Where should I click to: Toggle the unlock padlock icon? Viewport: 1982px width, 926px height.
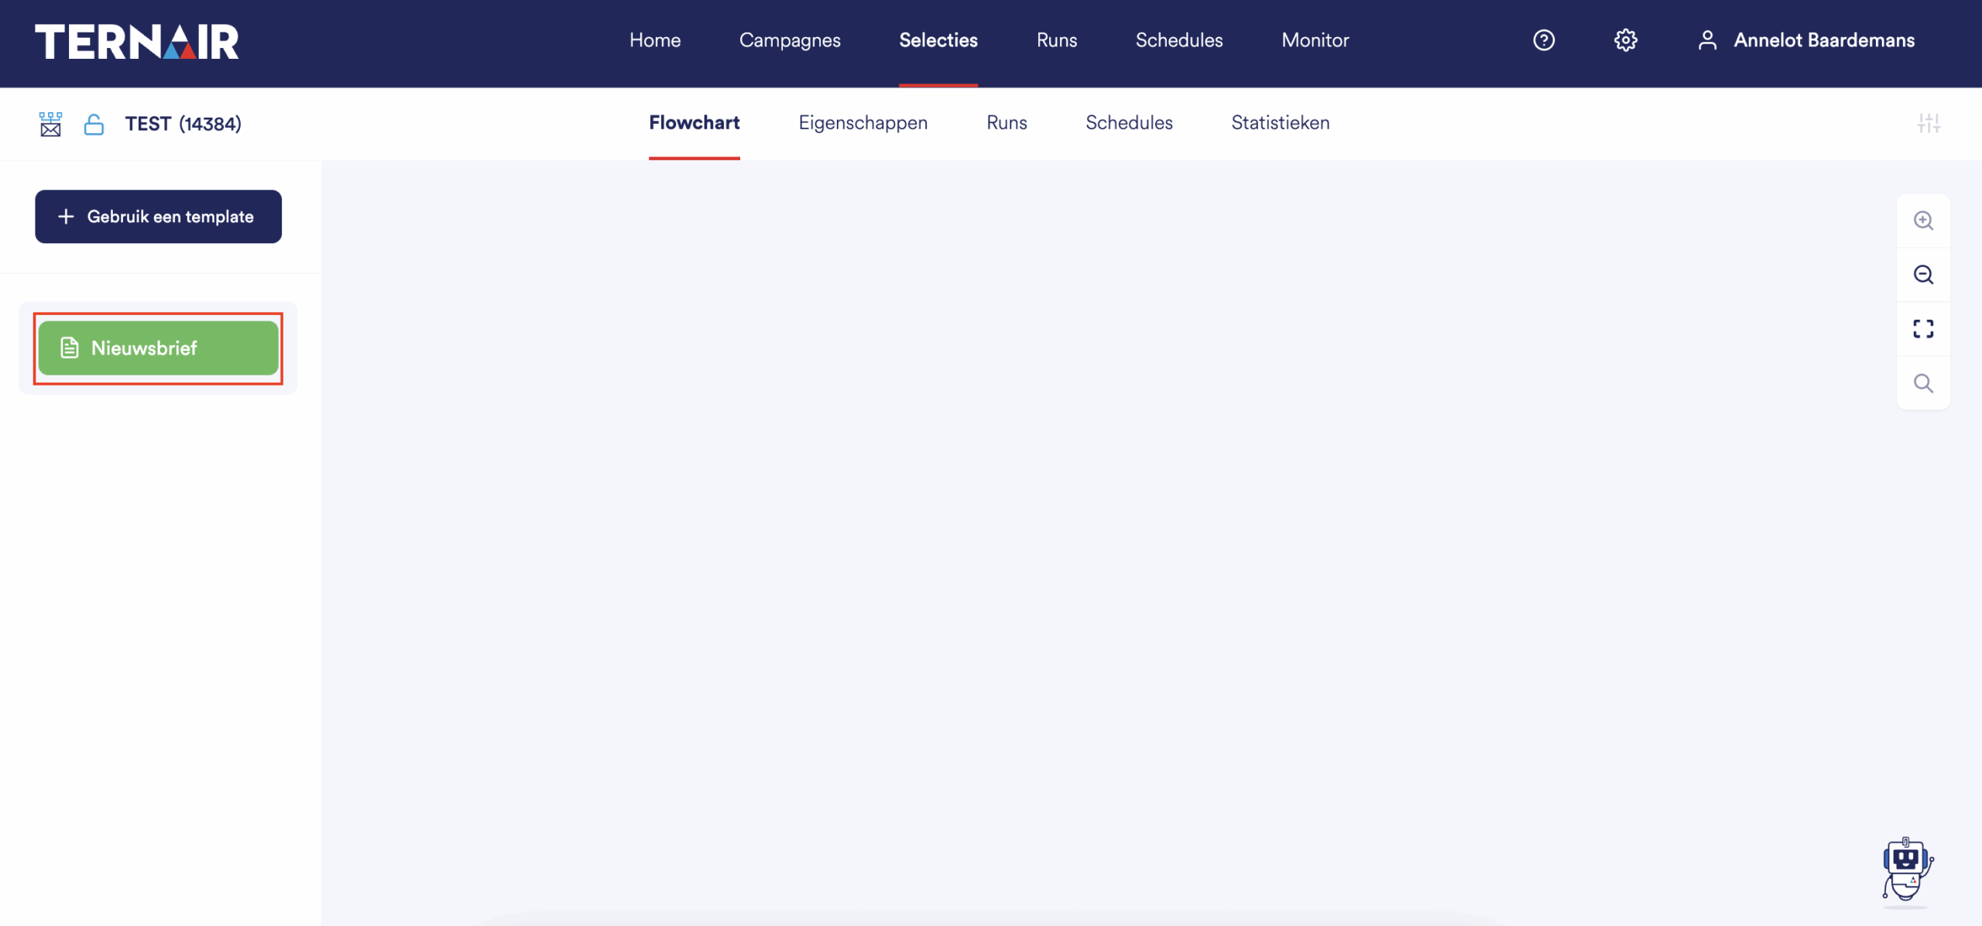tap(94, 124)
